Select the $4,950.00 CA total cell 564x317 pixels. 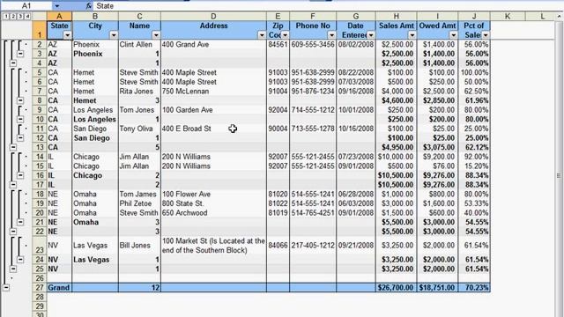[x=396, y=147]
